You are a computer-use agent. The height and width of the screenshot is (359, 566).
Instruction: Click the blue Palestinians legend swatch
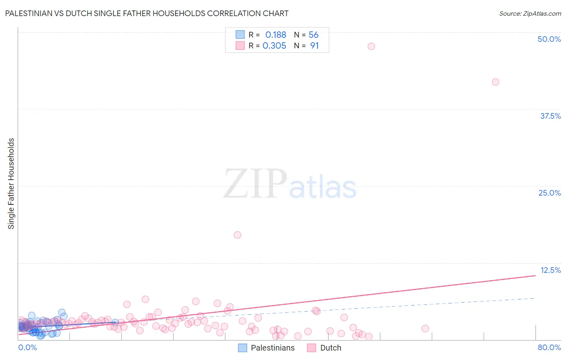point(242,348)
